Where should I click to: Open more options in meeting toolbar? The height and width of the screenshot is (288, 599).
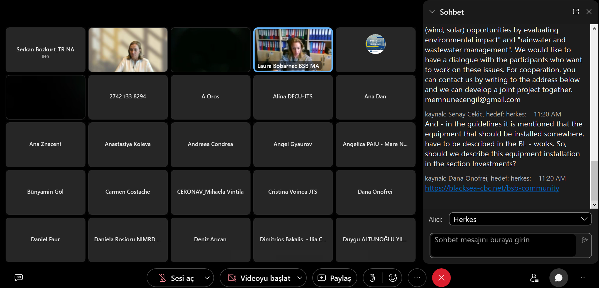[x=417, y=278]
